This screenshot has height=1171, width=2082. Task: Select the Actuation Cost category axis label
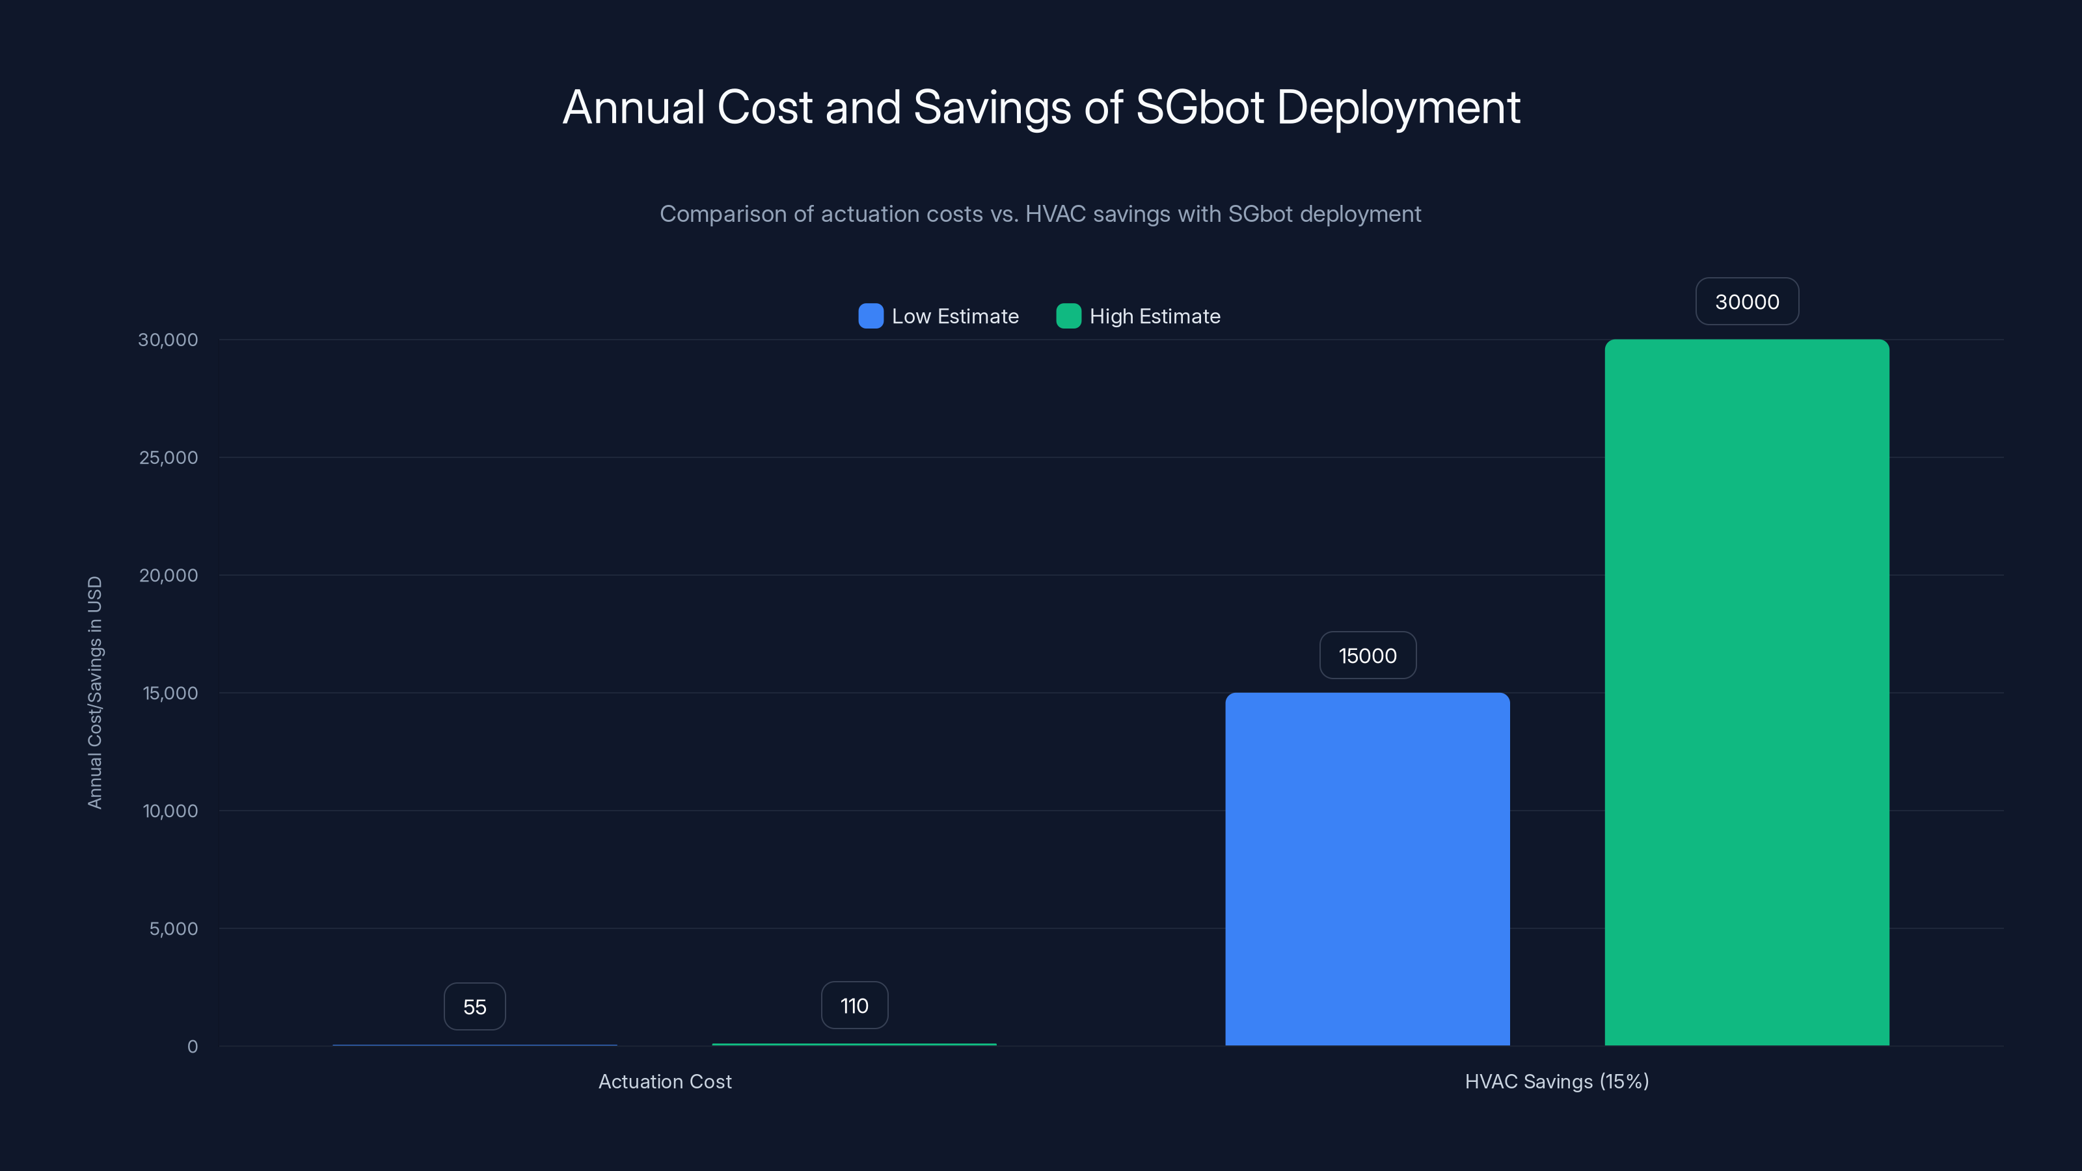coord(664,1081)
